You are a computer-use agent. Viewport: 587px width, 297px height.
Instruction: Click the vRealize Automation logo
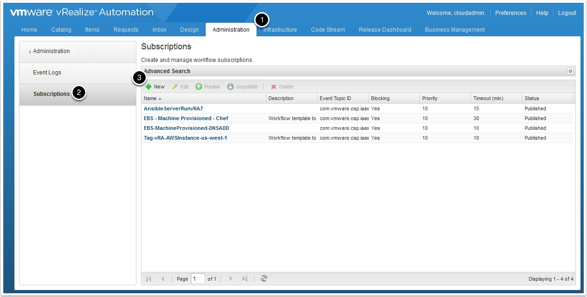pyautogui.click(x=81, y=13)
